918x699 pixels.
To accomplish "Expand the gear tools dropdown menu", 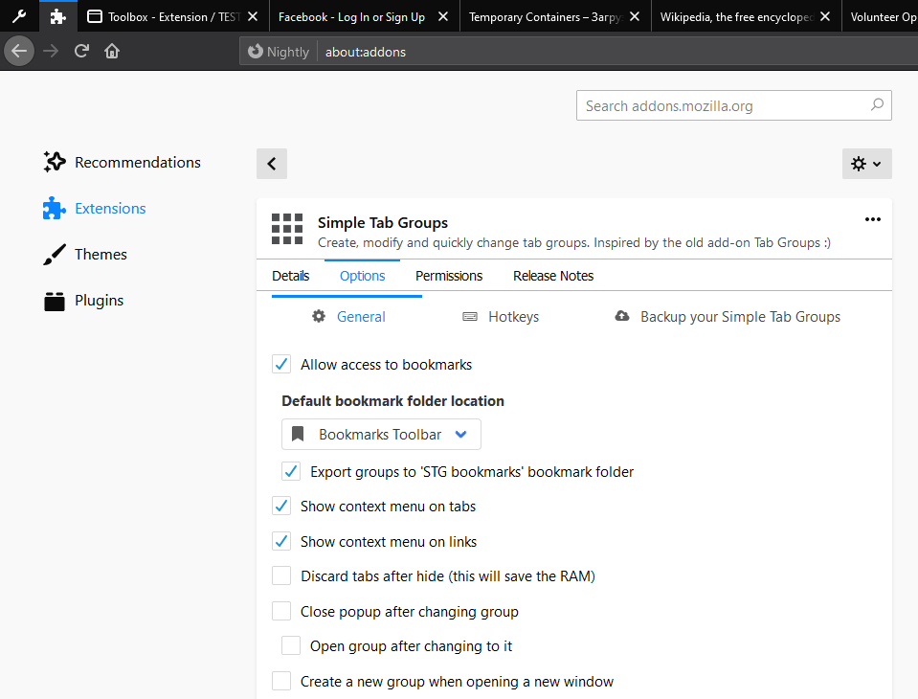I will pyautogui.click(x=866, y=164).
